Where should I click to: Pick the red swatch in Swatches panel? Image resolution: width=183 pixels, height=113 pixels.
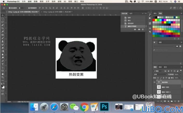click(x=154, y=20)
